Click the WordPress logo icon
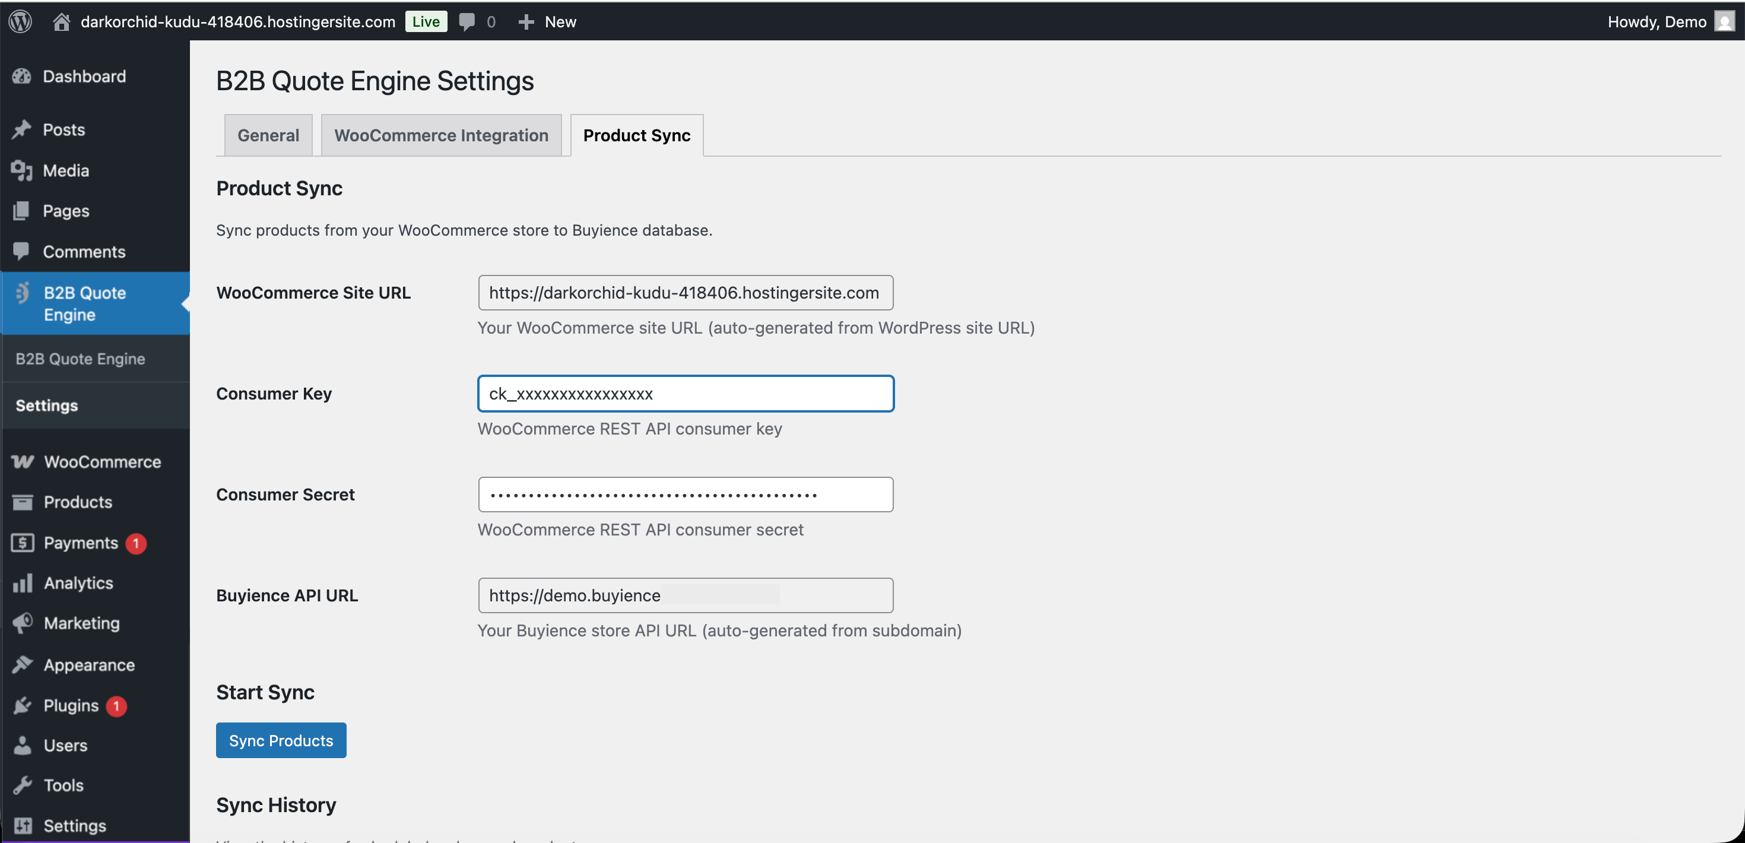 20,21
